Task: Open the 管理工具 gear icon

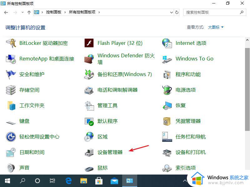Action: [x=89, y=106]
